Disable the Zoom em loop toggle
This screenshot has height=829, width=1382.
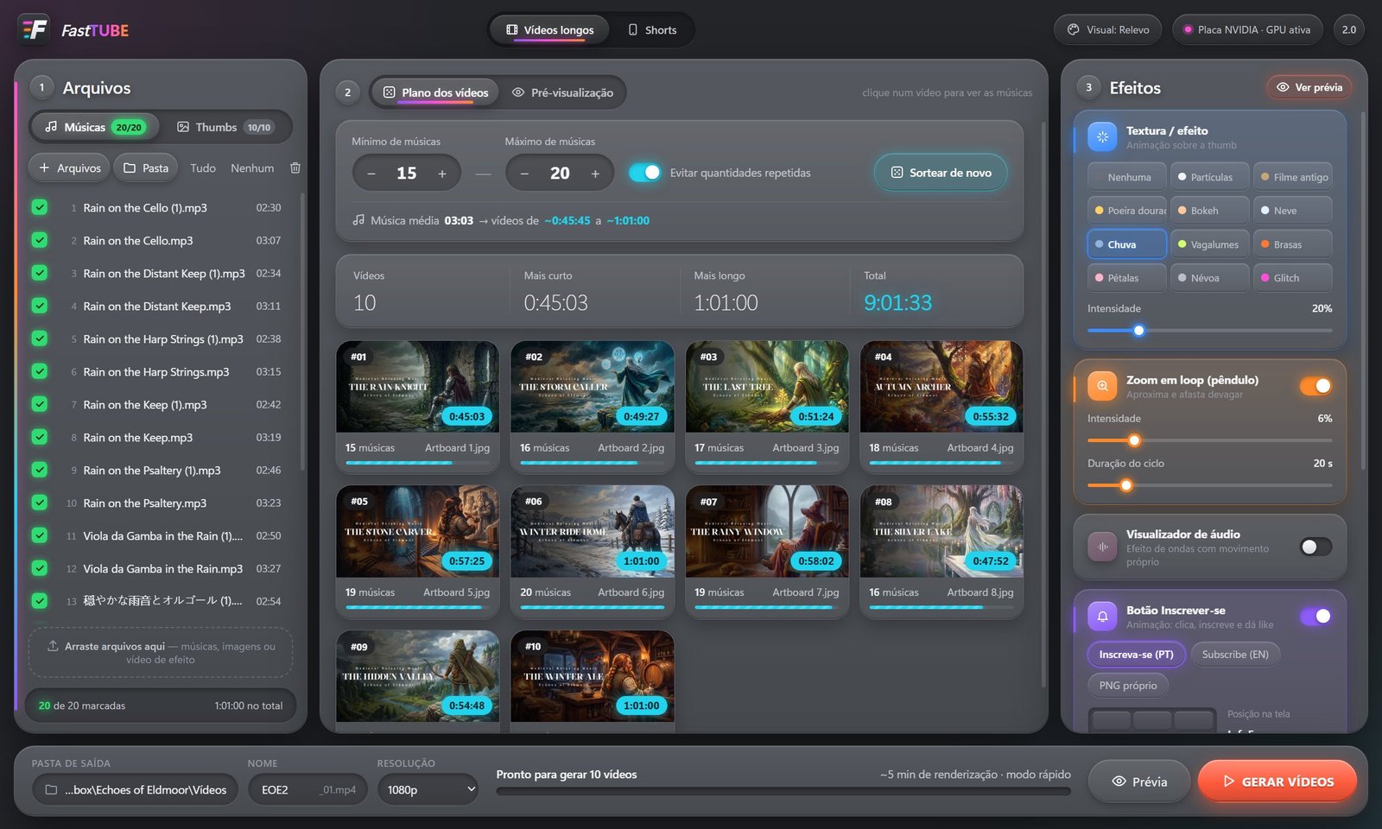click(x=1315, y=386)
